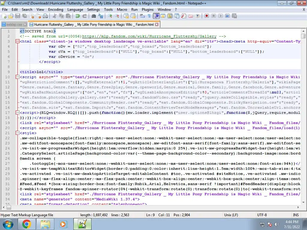Create a new file with the New icon

pyautogui.click(x=4, y=16)
